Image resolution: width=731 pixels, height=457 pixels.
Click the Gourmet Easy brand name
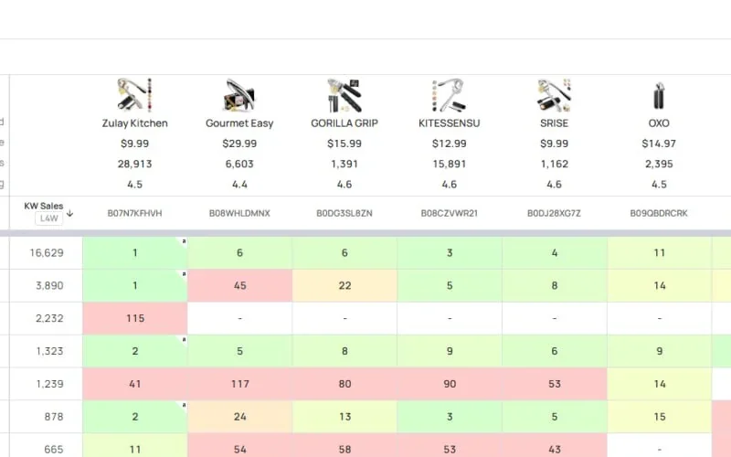[x=239, y=123]
